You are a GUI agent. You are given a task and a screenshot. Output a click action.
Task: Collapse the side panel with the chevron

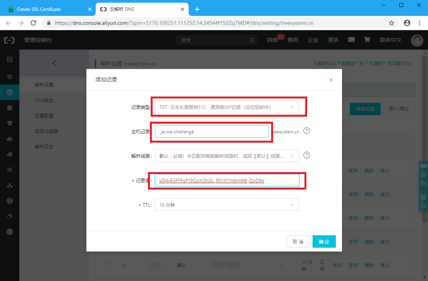[54, 63]
